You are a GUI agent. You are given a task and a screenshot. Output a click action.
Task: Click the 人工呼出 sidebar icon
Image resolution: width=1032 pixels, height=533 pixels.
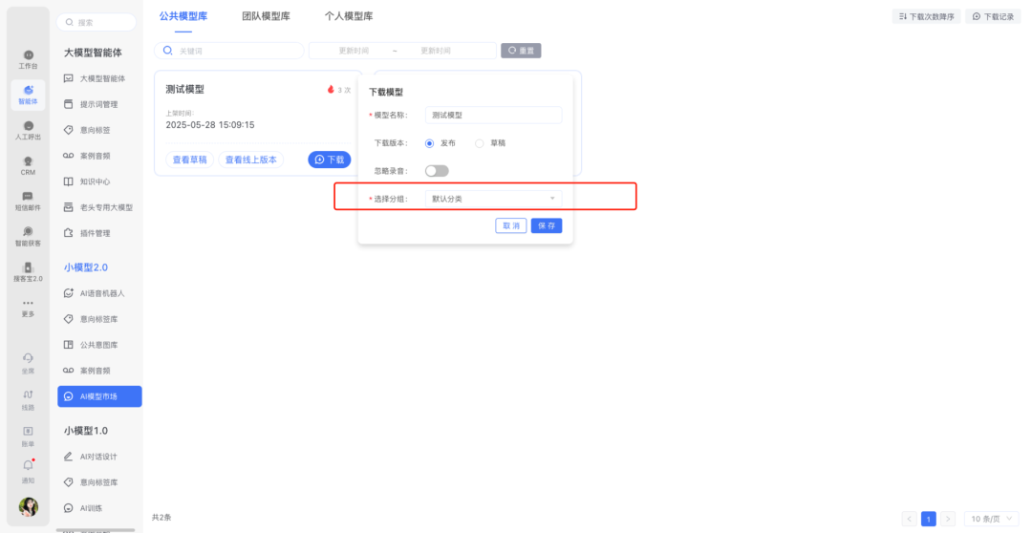tap(28, 127)
